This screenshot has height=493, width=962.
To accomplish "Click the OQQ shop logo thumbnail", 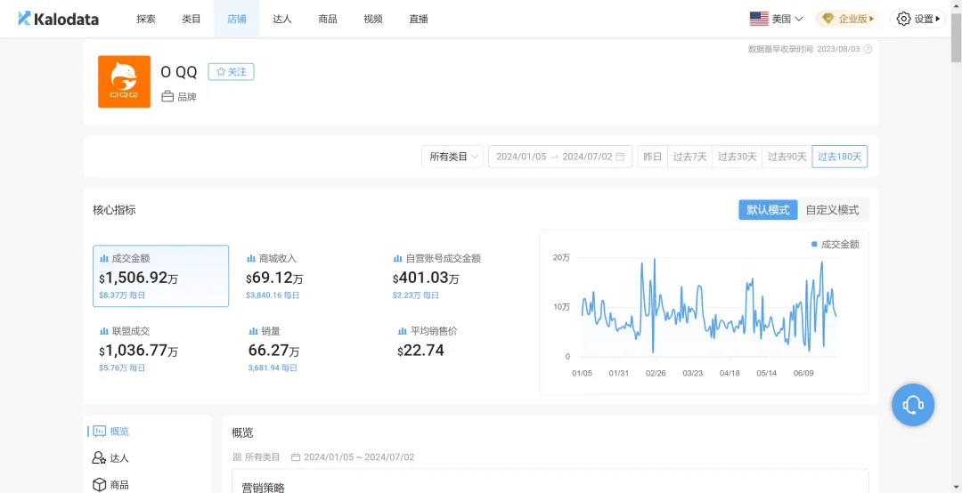I will (x=124, y=82).
